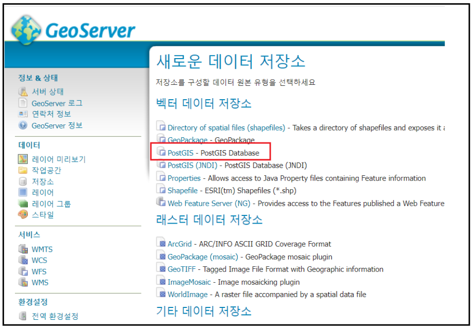This screenshot has height=328, width=472.
Task: Click the Web Feature Server (NG) icon
Action: point(161,202)
